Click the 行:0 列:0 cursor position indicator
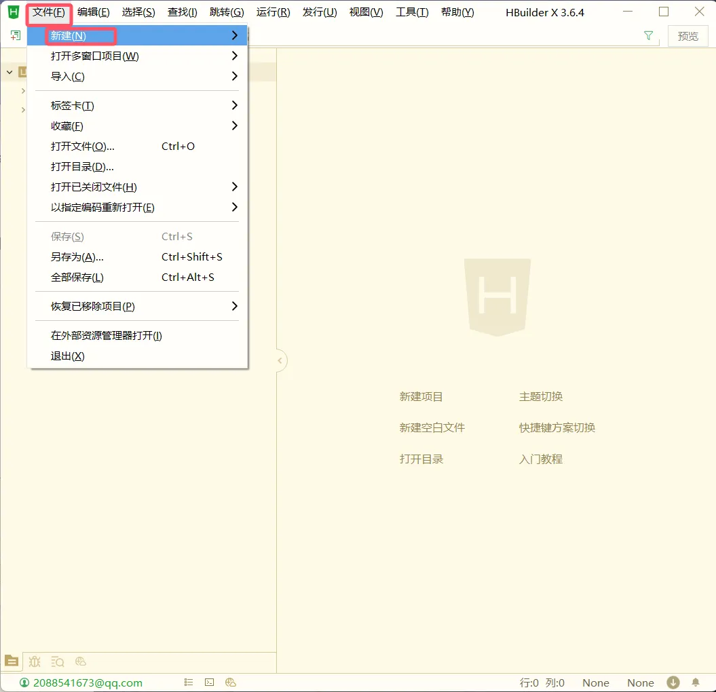The height and width of the screenshot is (692, 716). point(542,683)
